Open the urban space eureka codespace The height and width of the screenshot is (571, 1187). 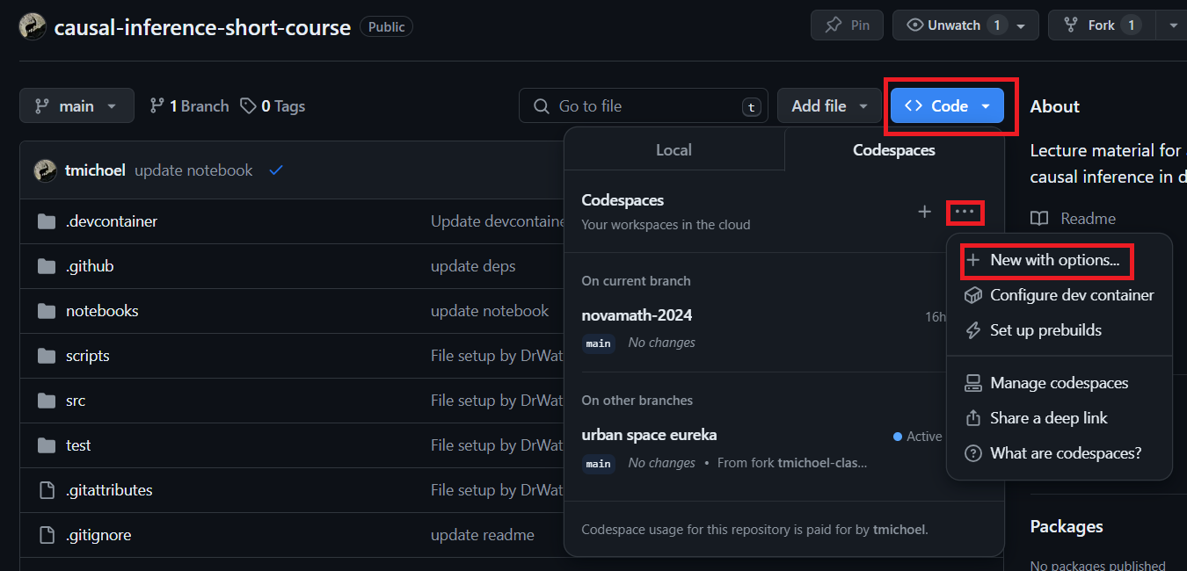click(x=649, y=435)
